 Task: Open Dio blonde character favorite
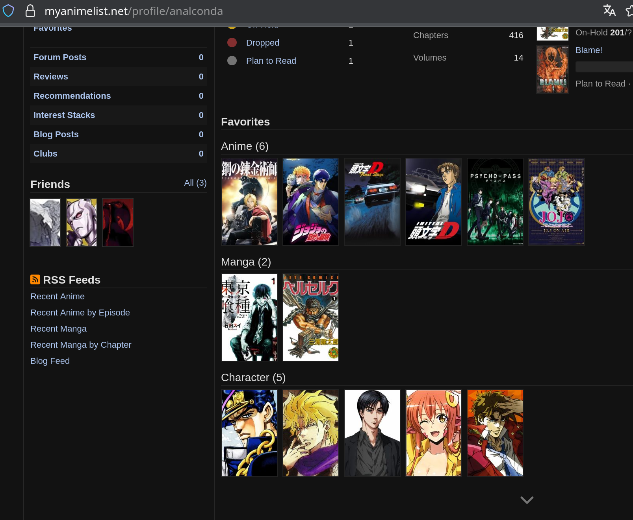point(311,433)
